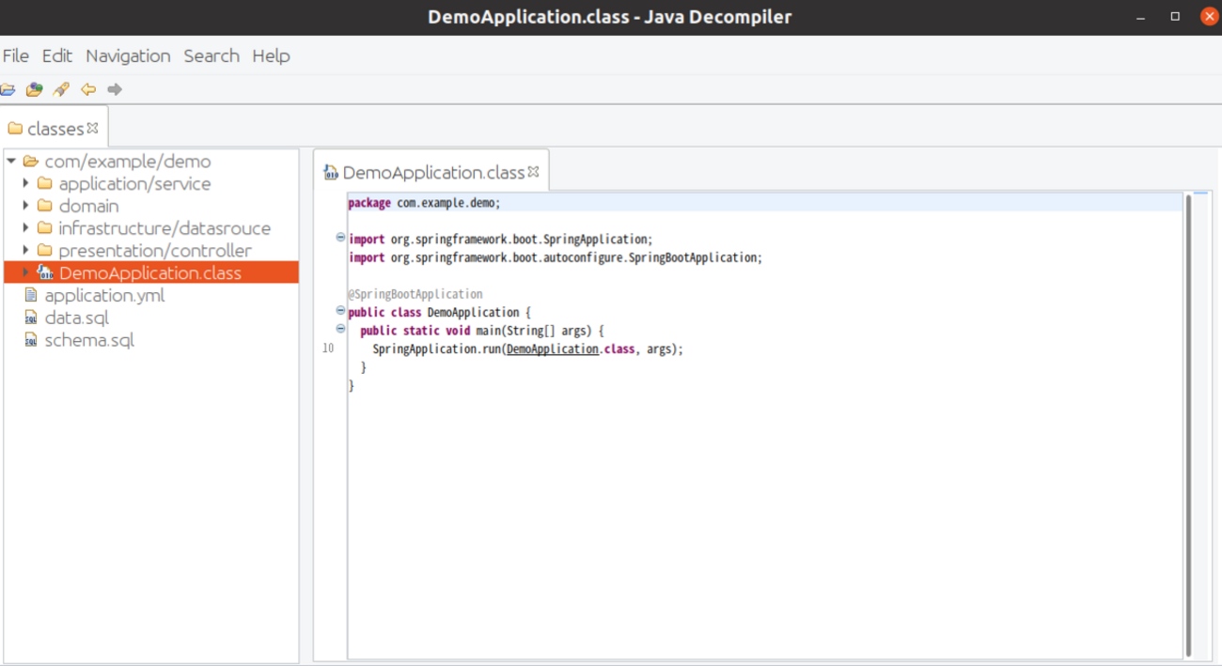Fold the DemoApplication class declaration
The height and width of the screenshot is (666, 1222).
click(340, 311)
